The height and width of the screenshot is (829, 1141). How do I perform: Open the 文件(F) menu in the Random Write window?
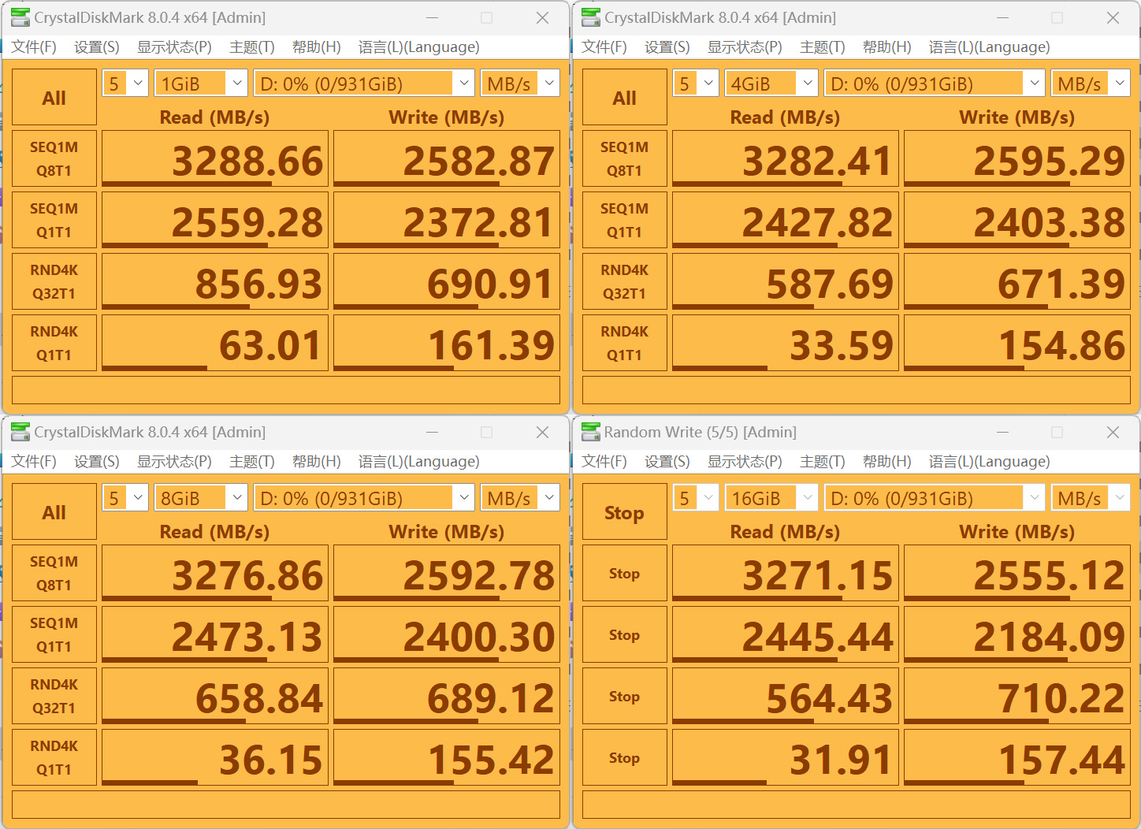coord(604,461)
